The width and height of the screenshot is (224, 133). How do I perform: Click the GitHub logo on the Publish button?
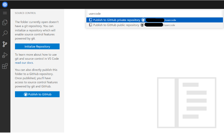tap(26, 94)
